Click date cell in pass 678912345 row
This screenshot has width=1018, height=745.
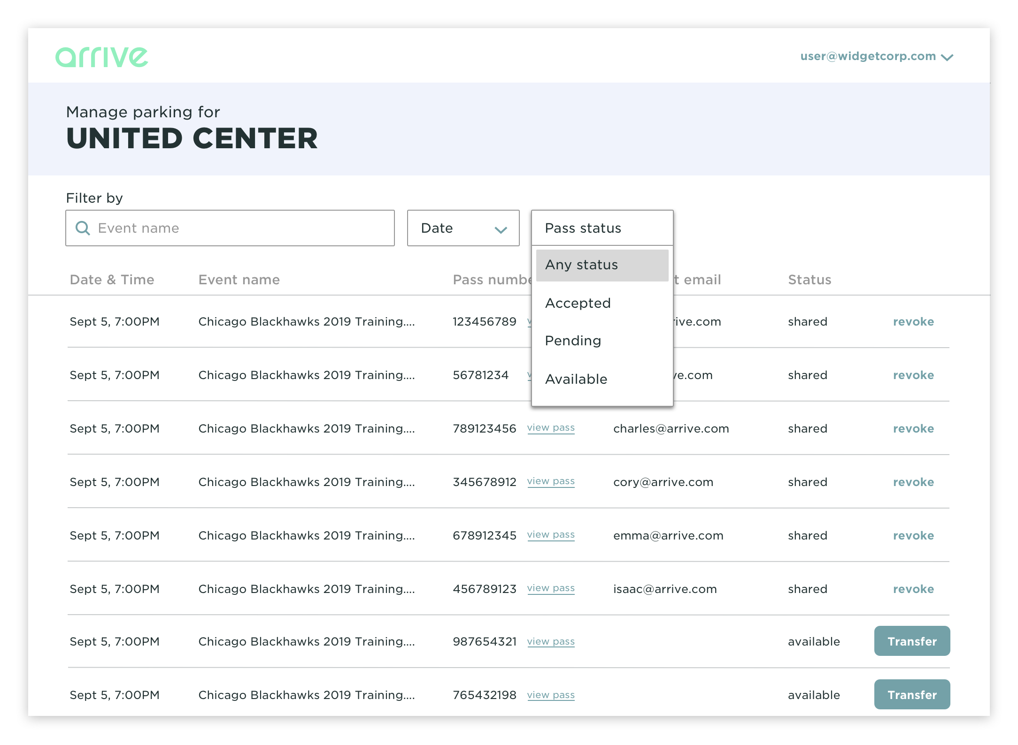(x=115, y=536)
